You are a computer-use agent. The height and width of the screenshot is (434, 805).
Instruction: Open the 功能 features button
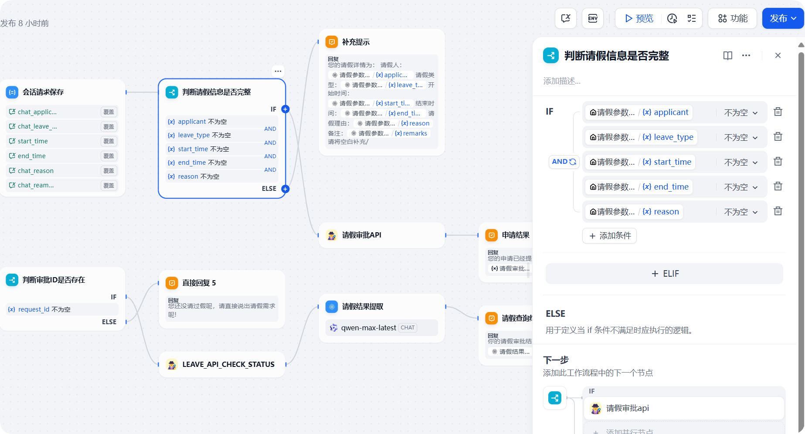click(733, 18)
